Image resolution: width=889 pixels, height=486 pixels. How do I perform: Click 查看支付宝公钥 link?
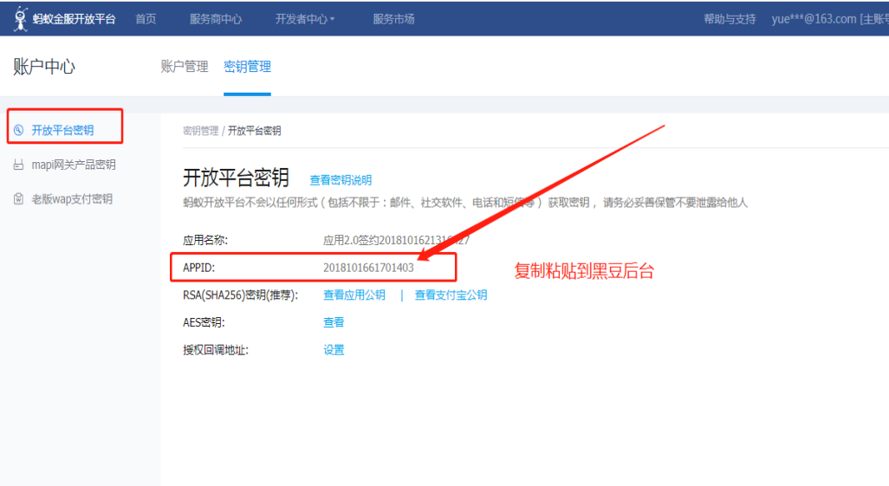click(451, 295)
